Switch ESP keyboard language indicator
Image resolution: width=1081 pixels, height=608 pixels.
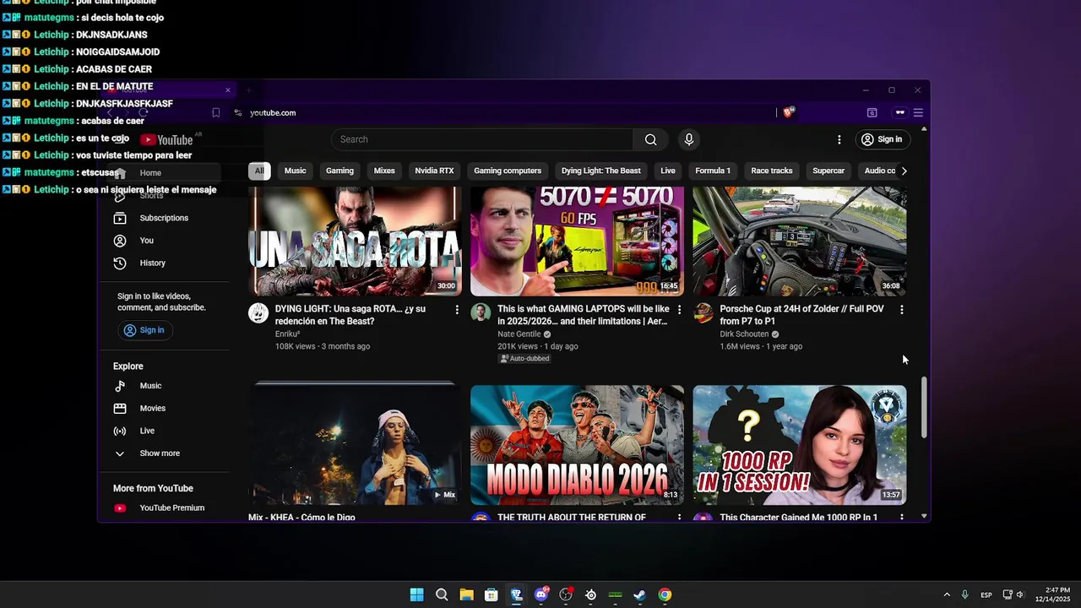(x=986, y=595)
